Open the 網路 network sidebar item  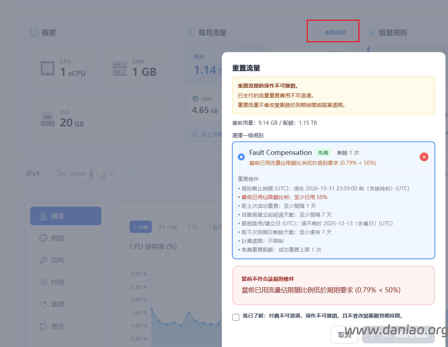click(x=58, y=238)
